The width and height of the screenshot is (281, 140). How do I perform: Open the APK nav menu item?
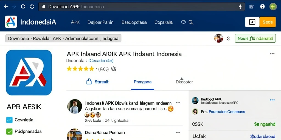[75, 22]
